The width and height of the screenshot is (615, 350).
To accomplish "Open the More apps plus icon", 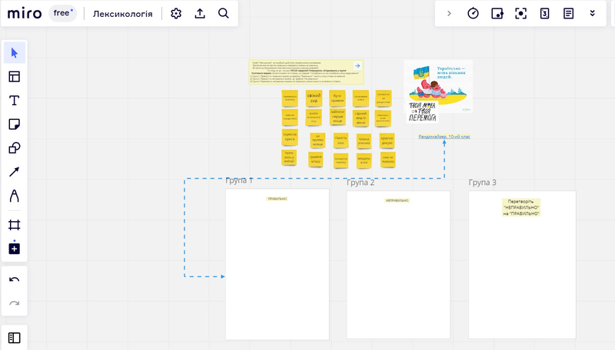I will click(15, 248).
